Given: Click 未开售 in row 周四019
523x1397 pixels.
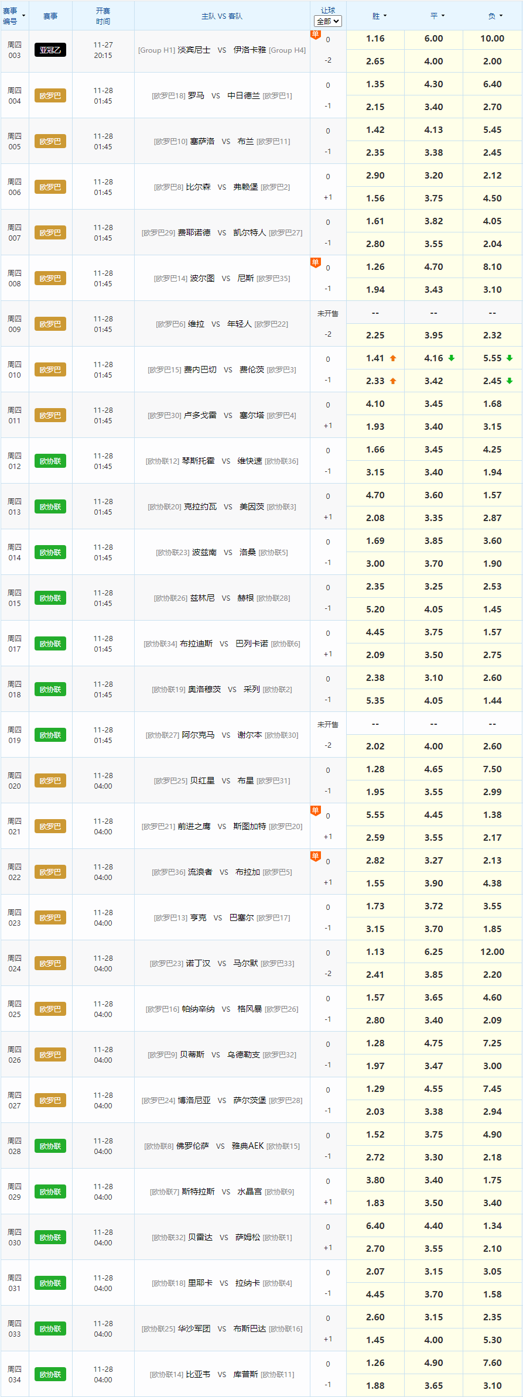Looking at the screenshot, I should pos(328,725).
